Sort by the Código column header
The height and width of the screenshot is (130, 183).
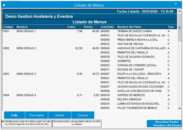point(9,27)
